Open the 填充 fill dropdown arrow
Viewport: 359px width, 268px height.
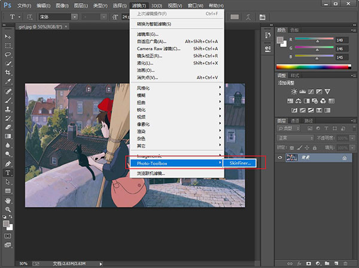pos(352,148)
